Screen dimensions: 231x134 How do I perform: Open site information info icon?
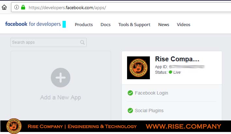17,7
